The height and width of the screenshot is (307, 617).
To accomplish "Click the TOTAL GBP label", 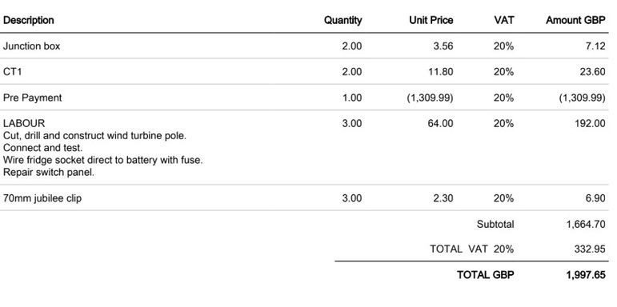I will click(x=486, y=275).
